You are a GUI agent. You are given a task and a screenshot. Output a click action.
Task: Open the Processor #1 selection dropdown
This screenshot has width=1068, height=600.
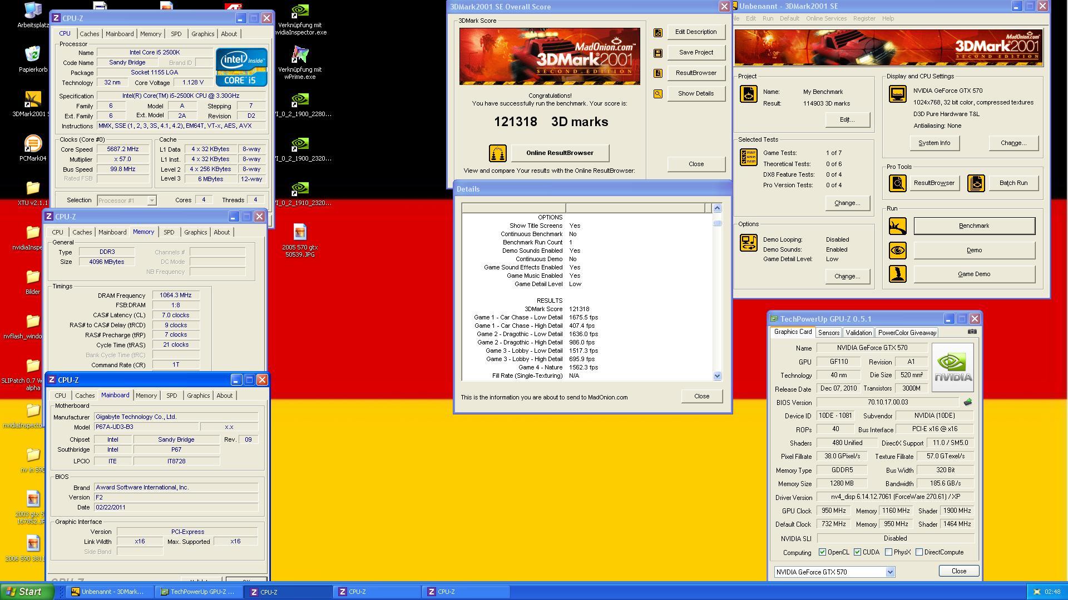coord(127,201)
